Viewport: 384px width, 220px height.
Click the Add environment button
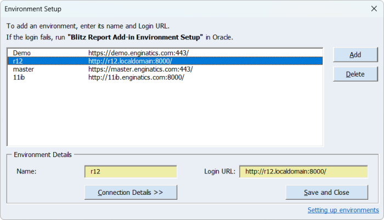(355, 55)
